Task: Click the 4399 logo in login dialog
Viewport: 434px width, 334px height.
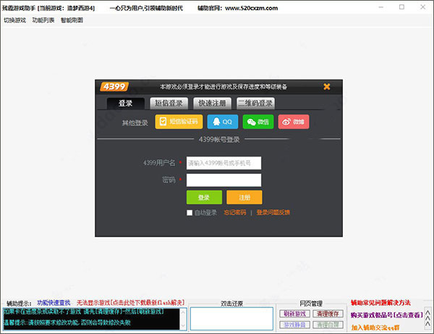Action: point(114,86)
